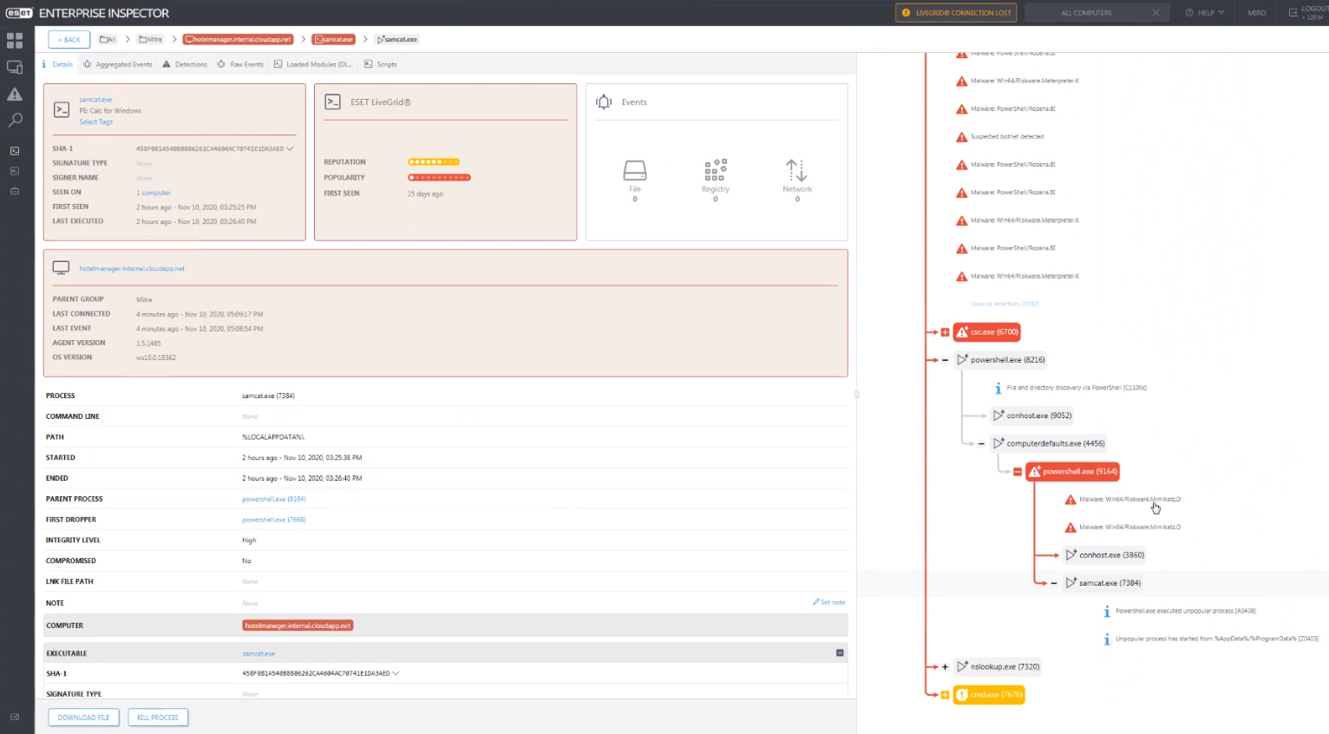The width and height of the screenshot is (1329, 734).
Task: Click the monitor icon beside hotelmanager hostname
Action: pos(61,268)
